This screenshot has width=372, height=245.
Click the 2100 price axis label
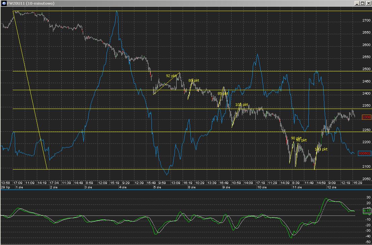click(367, 167)
